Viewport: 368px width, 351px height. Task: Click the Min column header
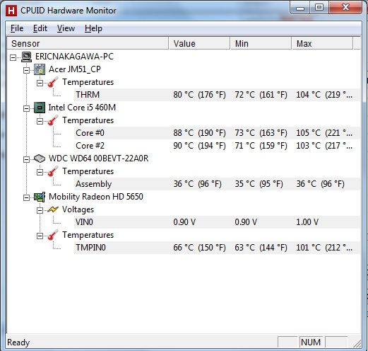(x=261, y=43)
